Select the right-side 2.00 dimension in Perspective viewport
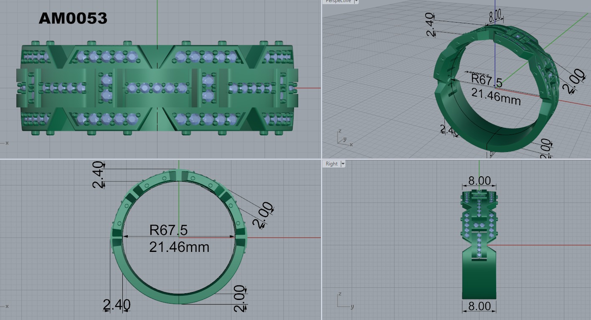Screen dimensions: 591x320 tap(573, 81)
